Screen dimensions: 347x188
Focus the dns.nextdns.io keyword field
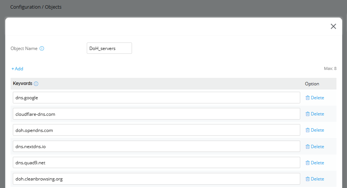click(x=157, y=146)
